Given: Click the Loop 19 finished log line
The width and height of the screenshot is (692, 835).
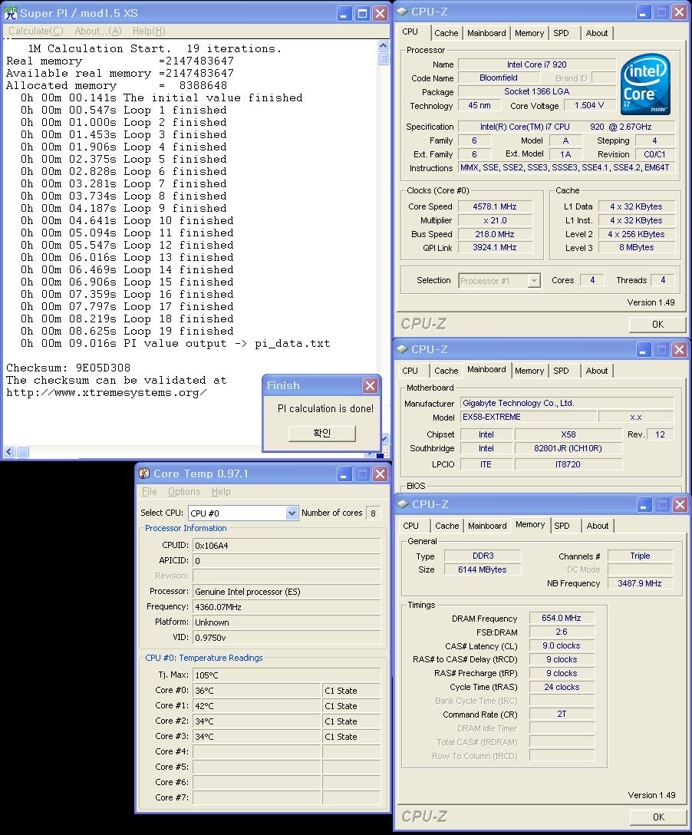Looking at the screenshot, I should pyautogui.click(x=127, y=332).
